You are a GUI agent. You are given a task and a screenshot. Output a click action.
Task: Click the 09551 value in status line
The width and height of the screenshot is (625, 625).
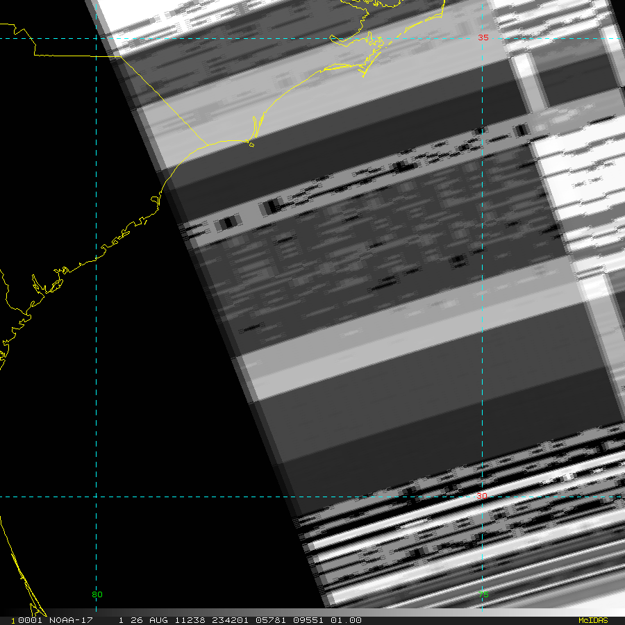click(x=308, y=620)
